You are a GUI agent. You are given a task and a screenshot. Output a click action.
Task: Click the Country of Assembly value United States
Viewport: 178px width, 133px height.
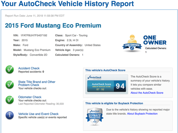pyautogui.click(x=93, y=45)
